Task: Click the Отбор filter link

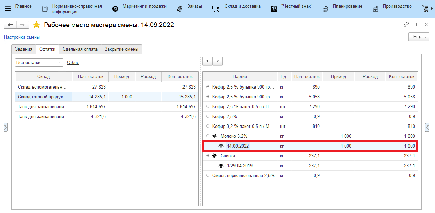Action: click(x=73, y=62)
